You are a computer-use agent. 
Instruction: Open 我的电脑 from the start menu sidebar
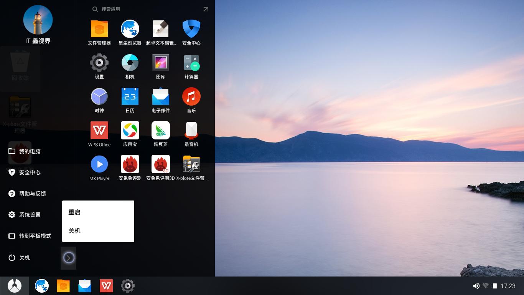(31, 151)
